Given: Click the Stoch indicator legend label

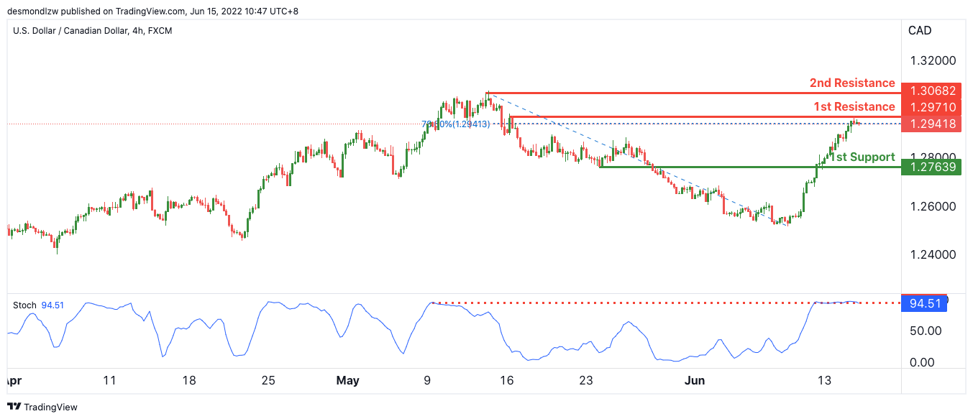Looking at the screenshot, I should coord(24,305).
